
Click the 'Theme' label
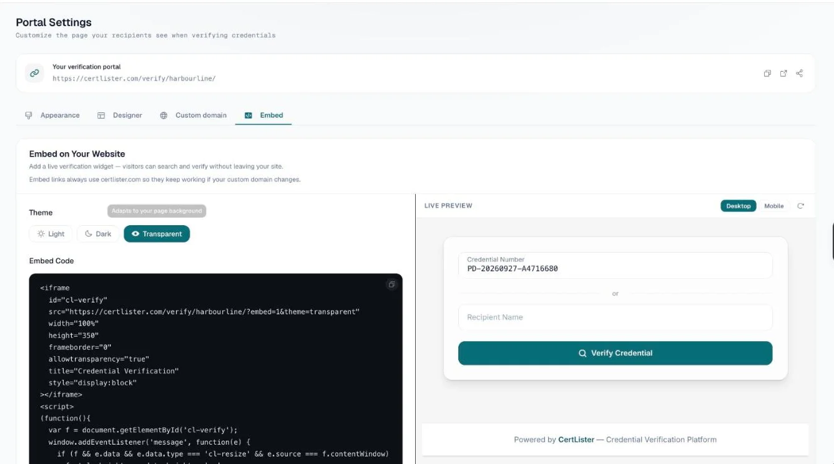coord(41,213)
